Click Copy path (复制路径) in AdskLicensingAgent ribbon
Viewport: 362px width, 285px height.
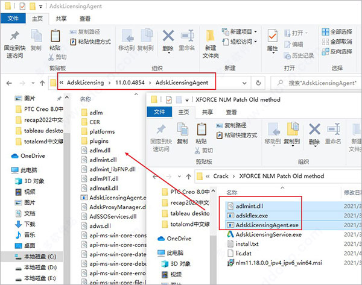tap(85, 31)
